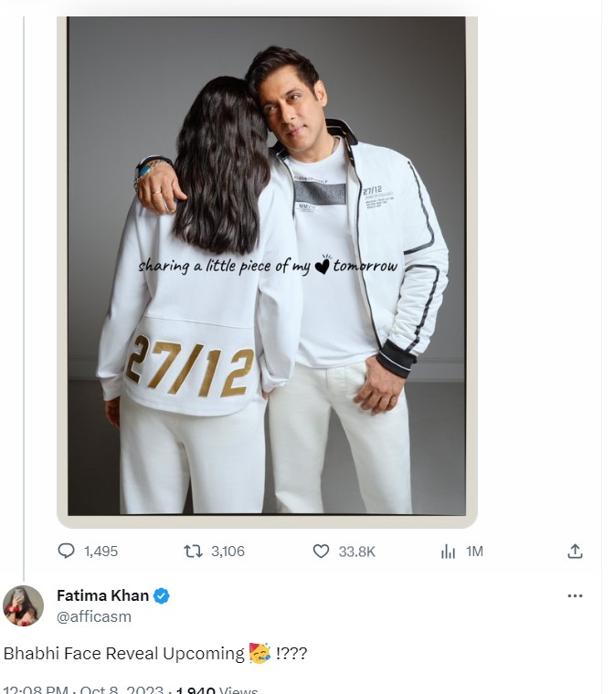614x694 pixels.
Task: Open view analytics bar chart icon
Action: click(x=449, y=551)
